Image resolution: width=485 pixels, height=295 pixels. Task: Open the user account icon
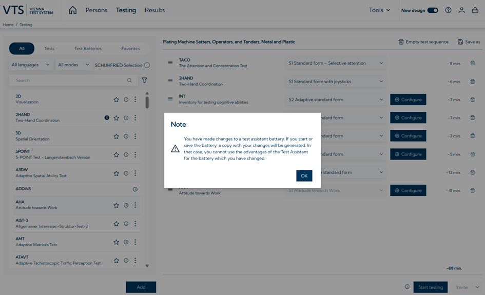pyautogui.click(x=461, y=10)
